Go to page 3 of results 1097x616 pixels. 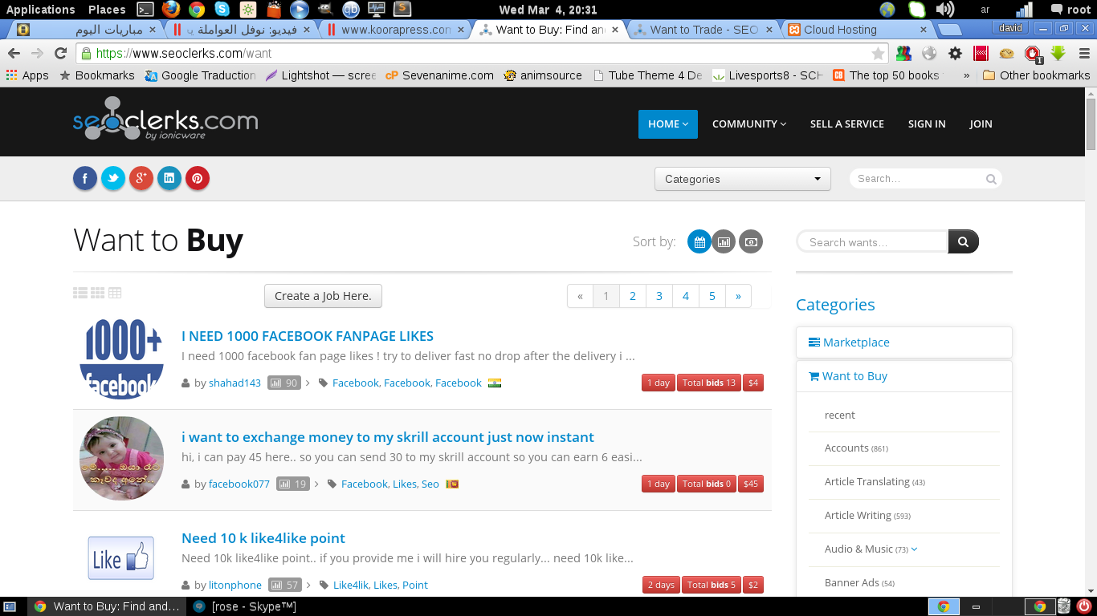coord(659,296)
